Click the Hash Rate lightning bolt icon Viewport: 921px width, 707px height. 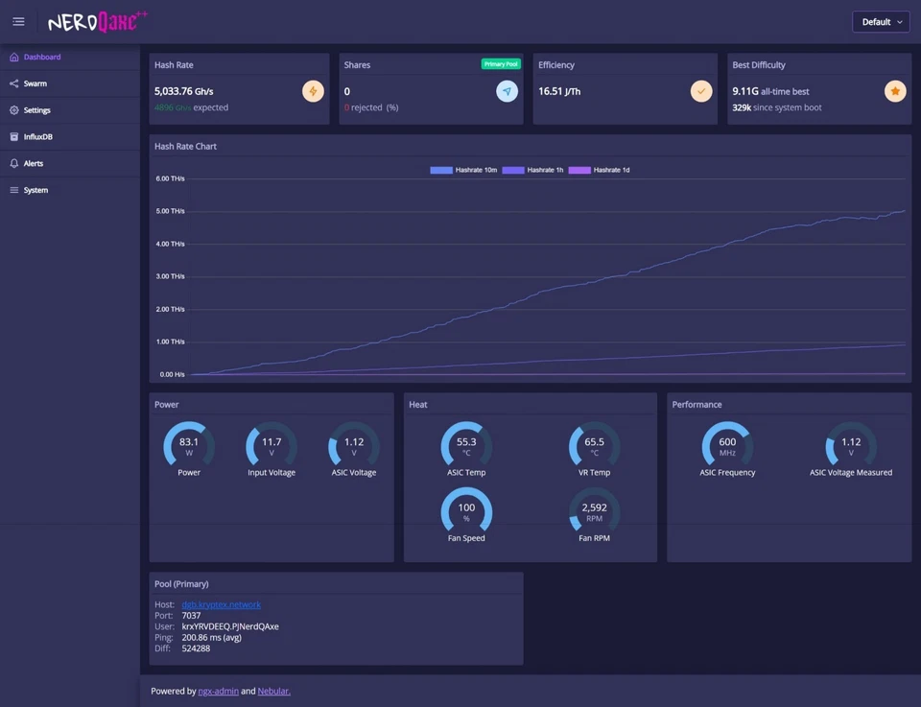pyautogui.click(x=313, y=91)
